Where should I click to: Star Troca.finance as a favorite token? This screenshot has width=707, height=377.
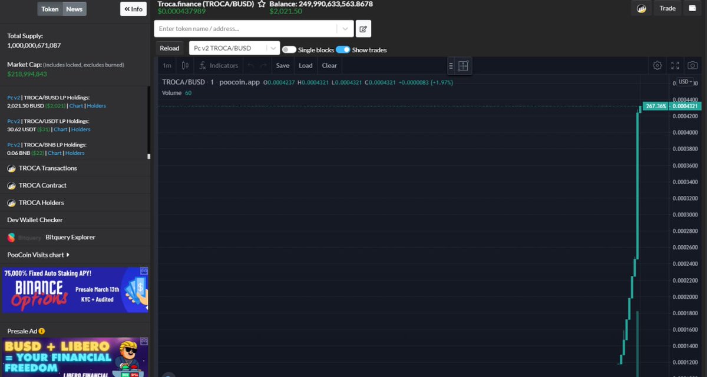(x=262, y=4)
